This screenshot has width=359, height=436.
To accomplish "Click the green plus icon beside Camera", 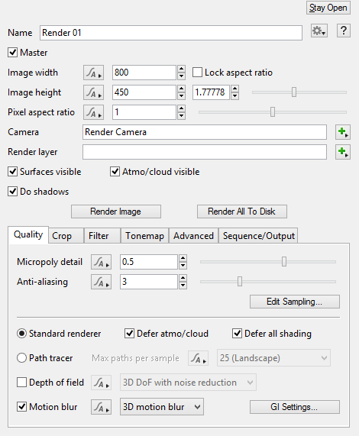I will coord(343,132).
